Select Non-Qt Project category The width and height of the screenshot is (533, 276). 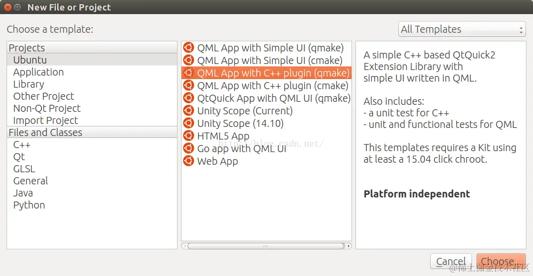point(92,108)
